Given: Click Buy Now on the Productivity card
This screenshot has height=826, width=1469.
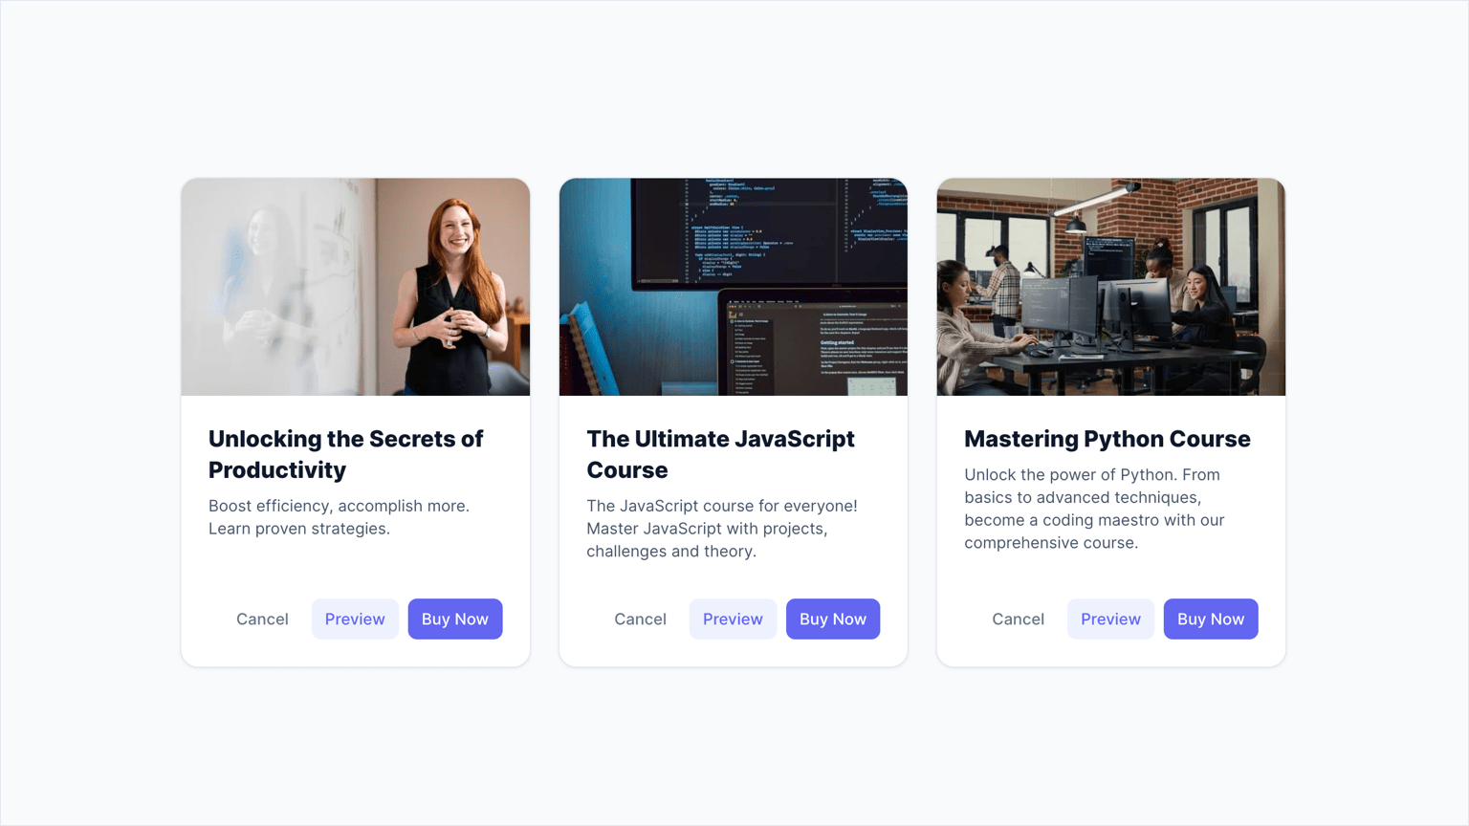Looking at the screenshot, I should coord(455,619).
